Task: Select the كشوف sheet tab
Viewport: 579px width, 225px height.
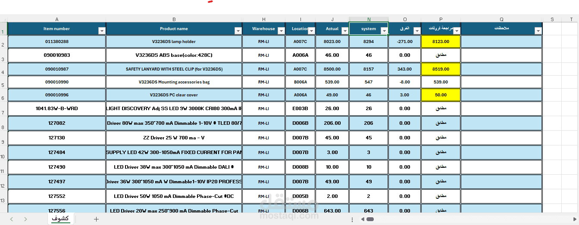Action: click(60, 219)
